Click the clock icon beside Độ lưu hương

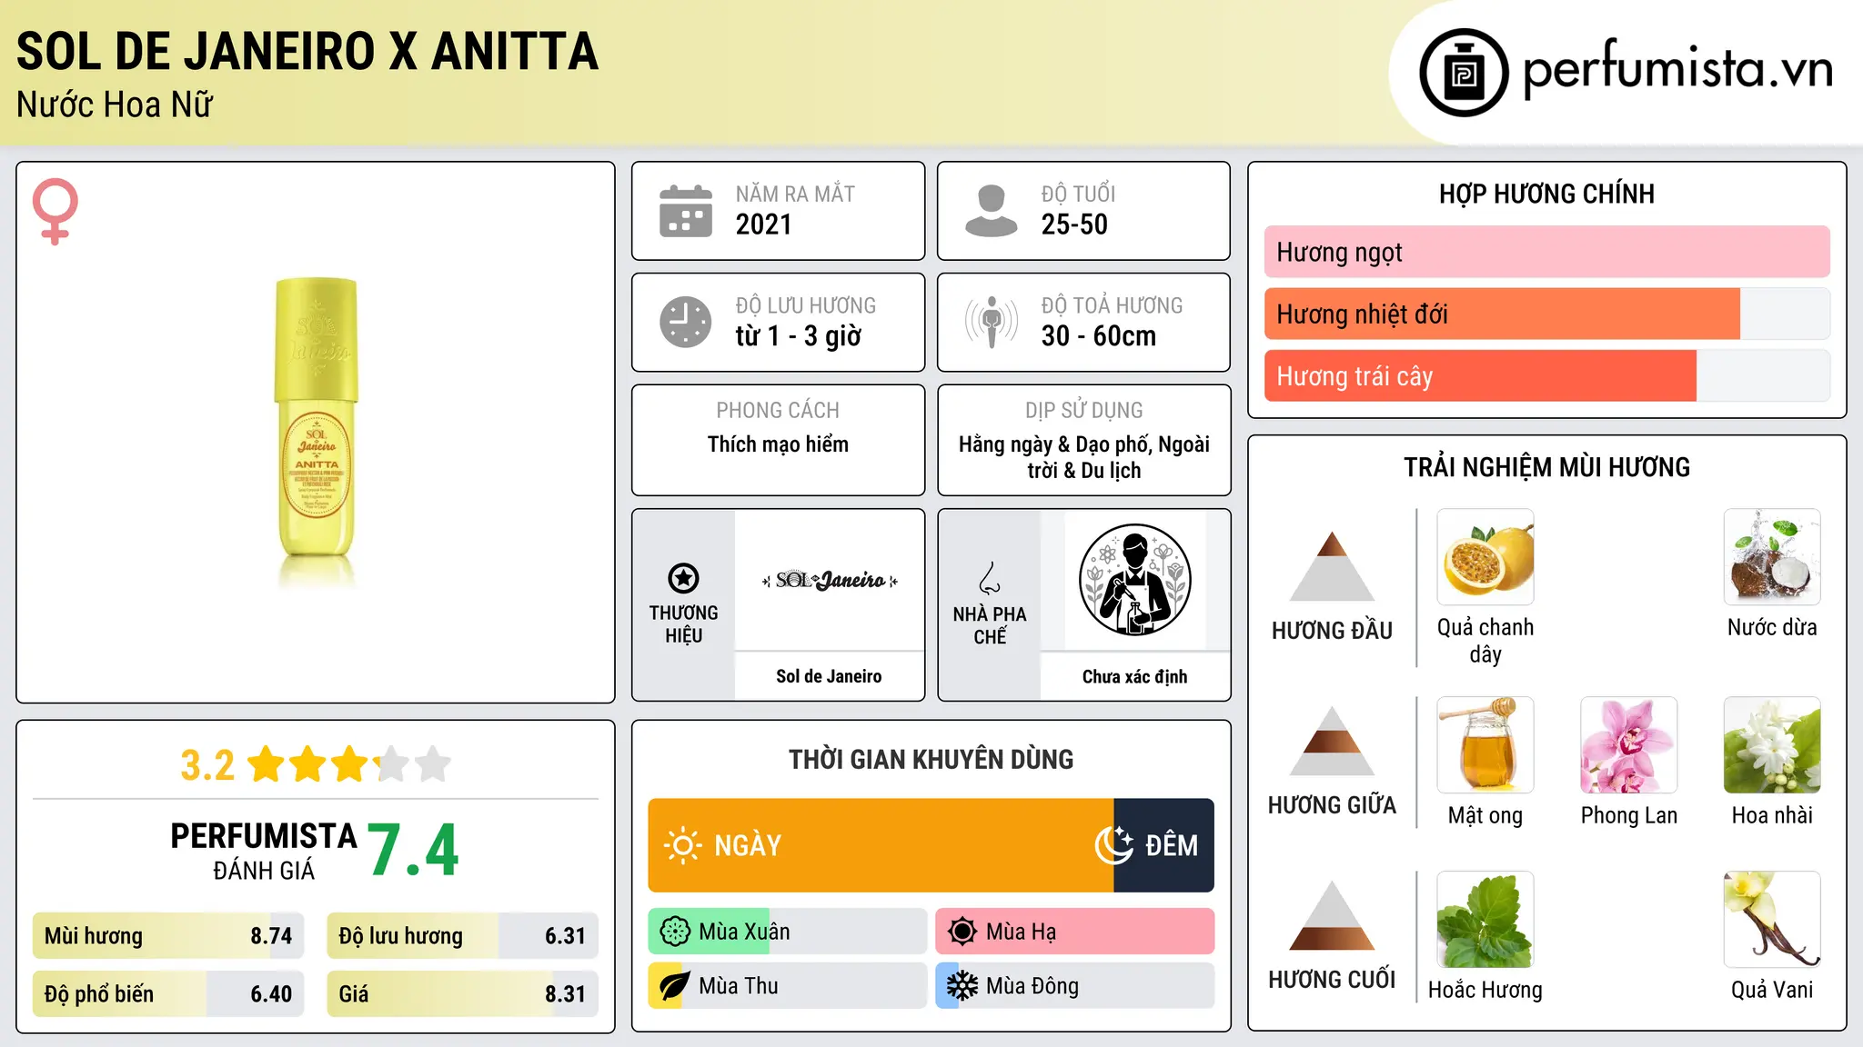click(x=686, y=322)
